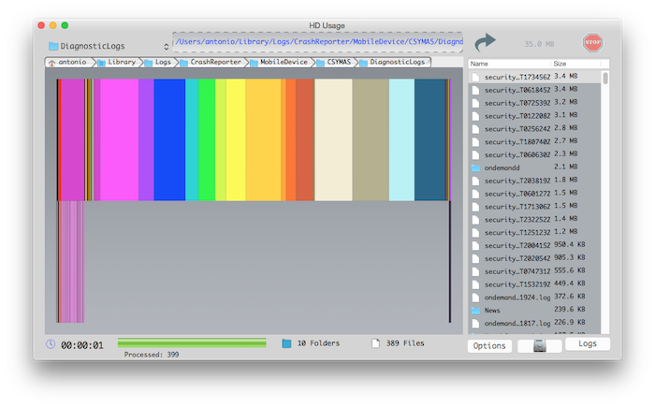Select antonio in the breadcrumb bar
Image resolution: width=655 pixels, height=407 pixels.
(67, 63)
